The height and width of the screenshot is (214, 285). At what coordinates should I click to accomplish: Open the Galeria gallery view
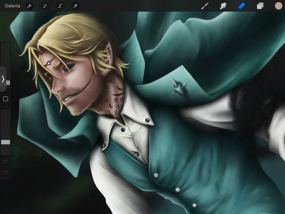(x=12, y=6)
